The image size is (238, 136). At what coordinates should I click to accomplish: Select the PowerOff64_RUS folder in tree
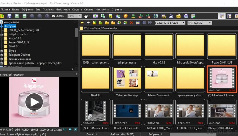coord(19,42)
